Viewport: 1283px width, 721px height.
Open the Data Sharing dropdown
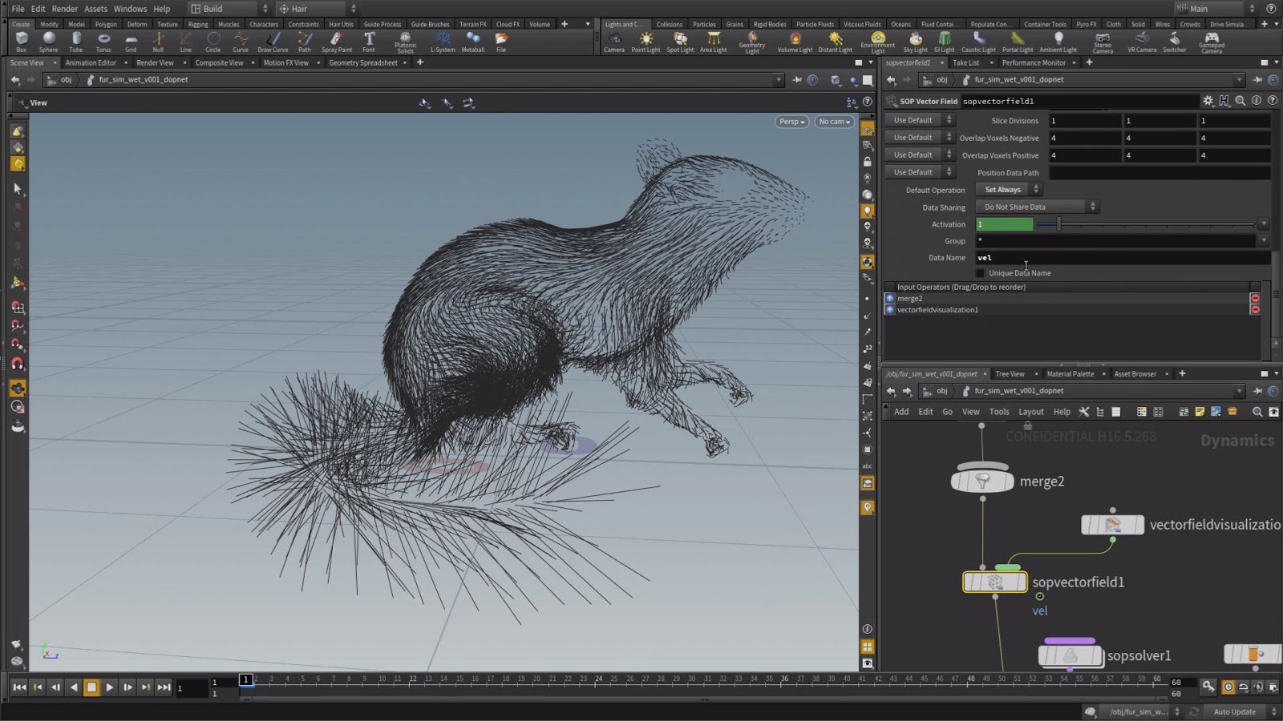(x=1036, y=207)
